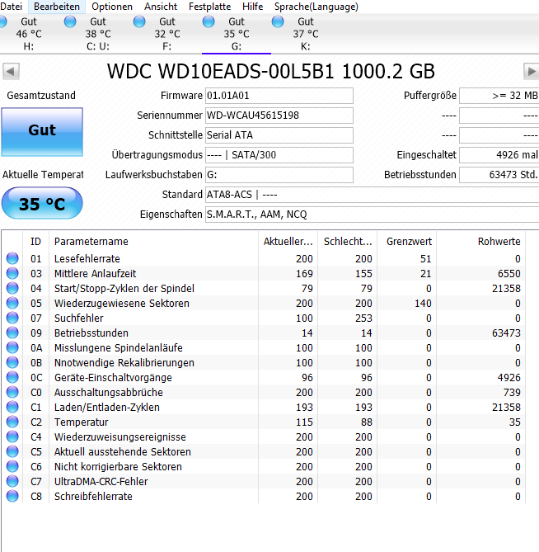
Task: Click status orb for Suchfehler row
Action: tap(12, 318)
